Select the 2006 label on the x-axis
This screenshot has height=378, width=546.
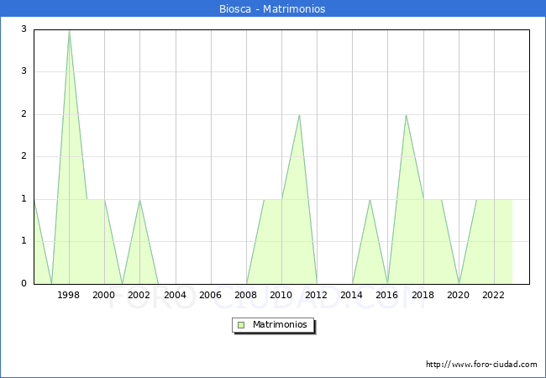[x=211, y=295]
